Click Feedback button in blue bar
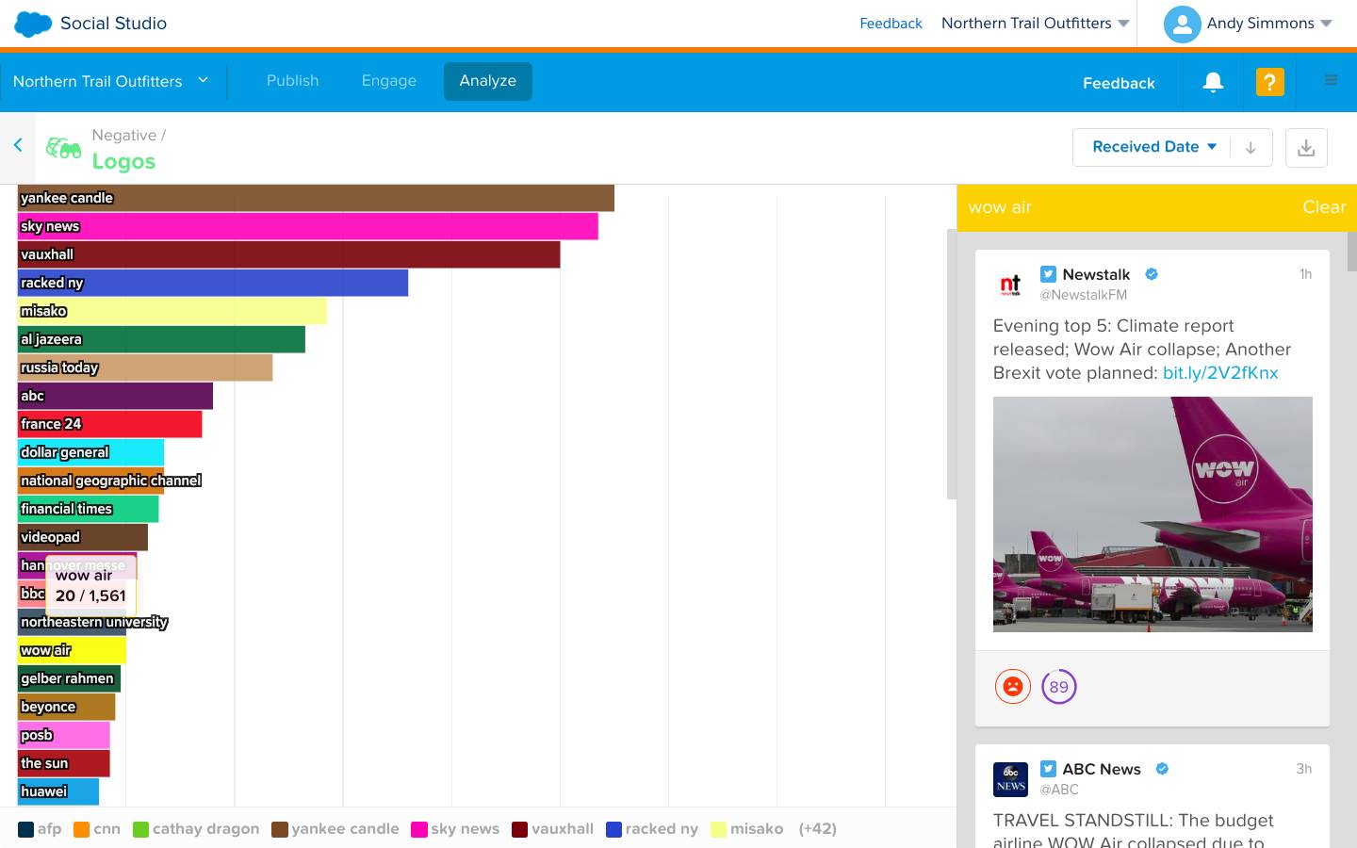Viewport: 1357px width, 848px height. (x=1119, y=83)
